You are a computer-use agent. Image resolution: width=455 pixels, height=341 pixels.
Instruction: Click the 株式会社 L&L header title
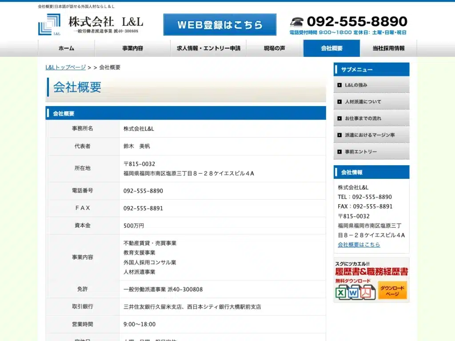pos(106,22)
